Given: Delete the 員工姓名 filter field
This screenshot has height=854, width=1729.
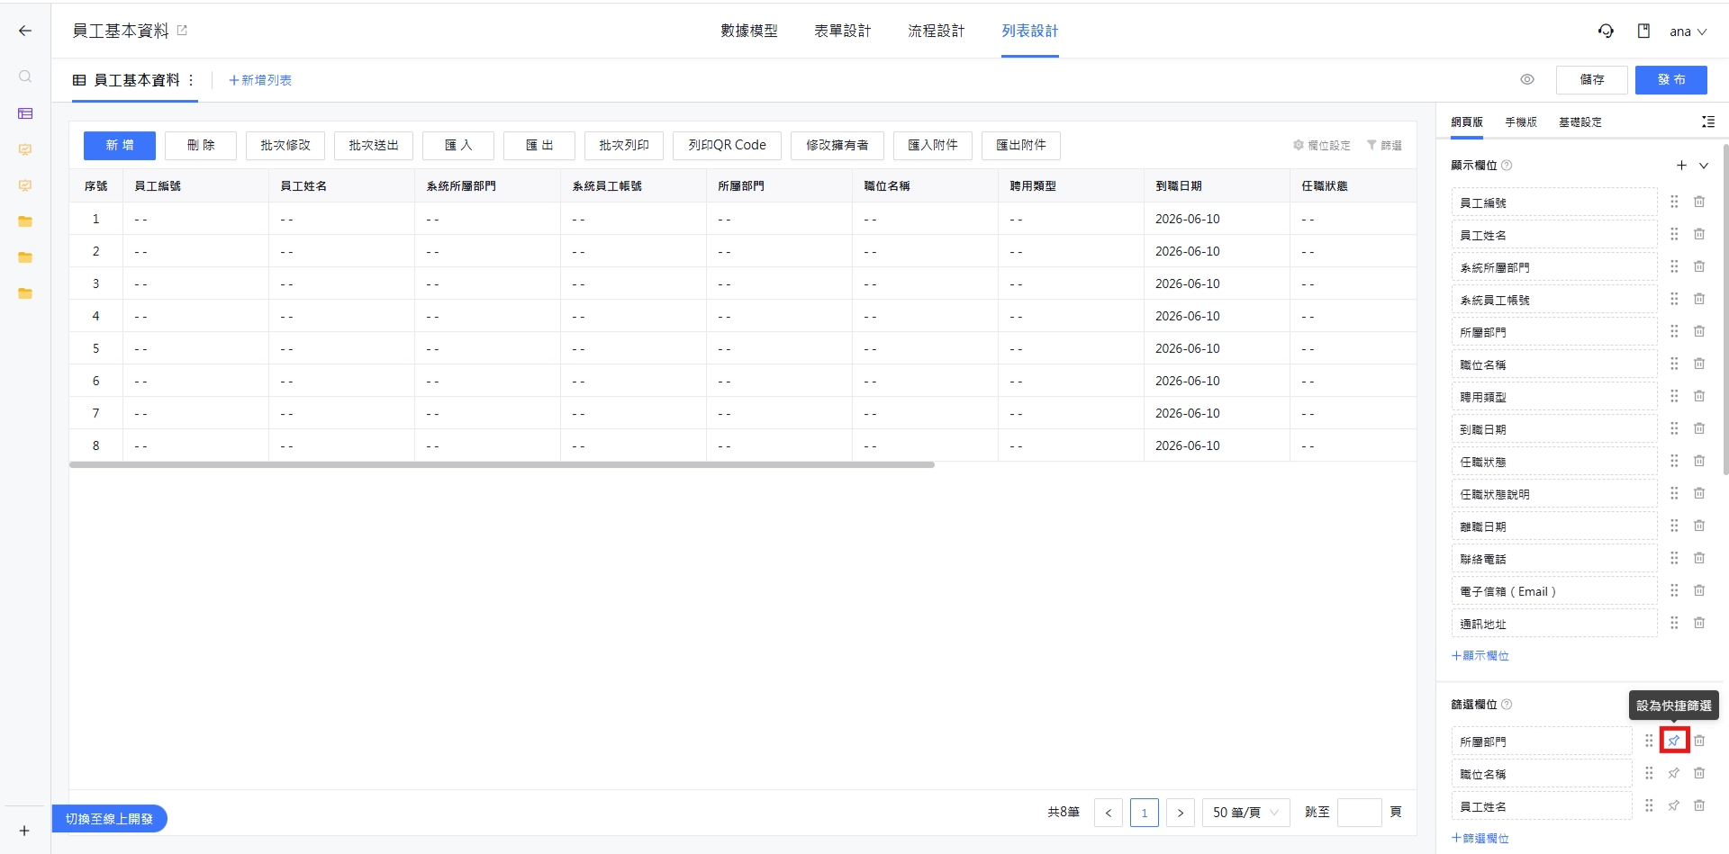Looking at the screenshot, I should tap(1699, 805).
